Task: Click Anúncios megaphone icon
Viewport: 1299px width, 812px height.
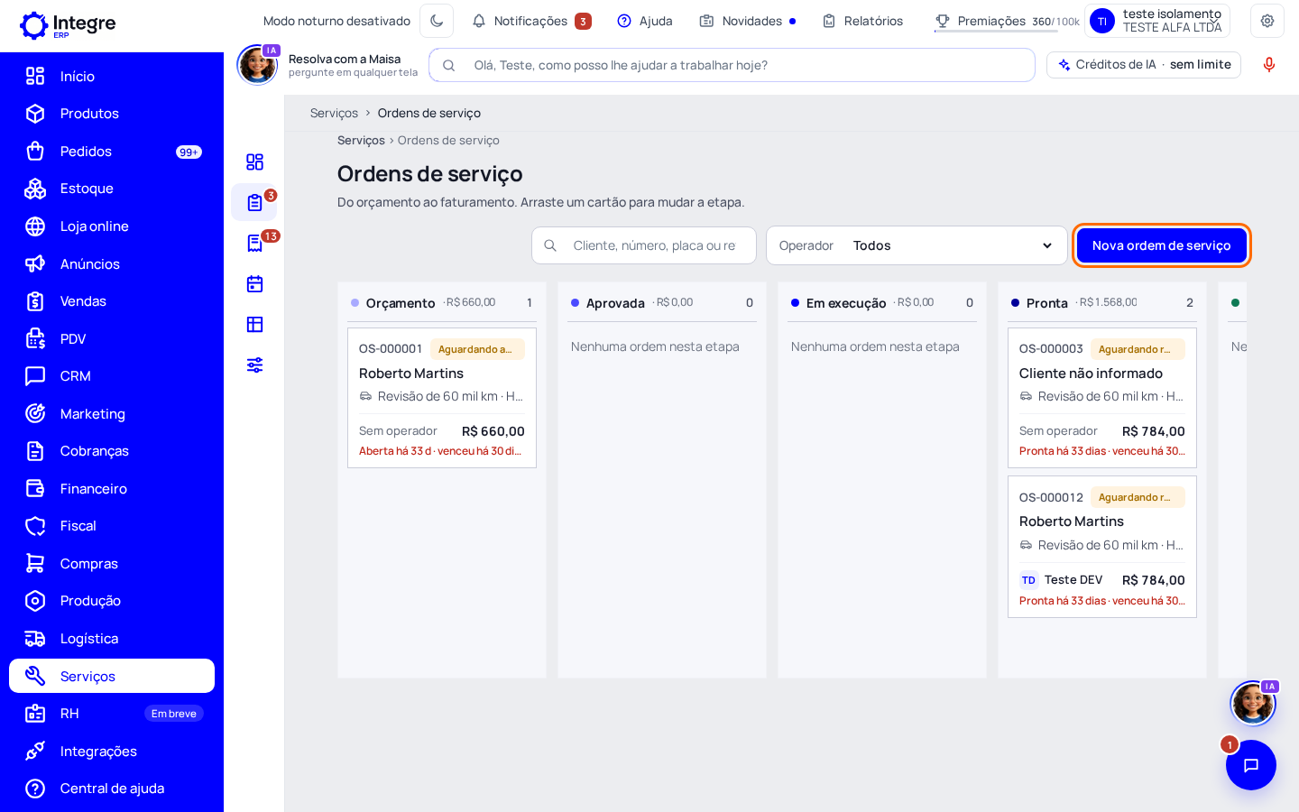Action: point(35,264)
